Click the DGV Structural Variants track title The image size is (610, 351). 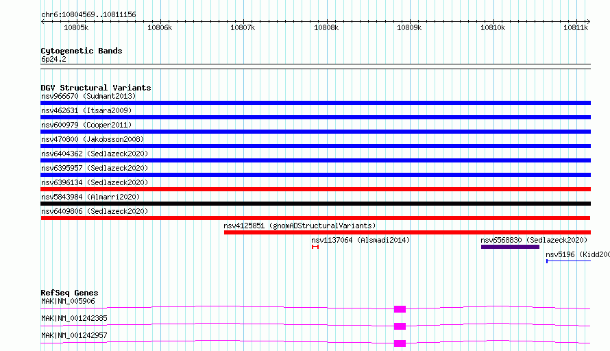tap(96, 88)
